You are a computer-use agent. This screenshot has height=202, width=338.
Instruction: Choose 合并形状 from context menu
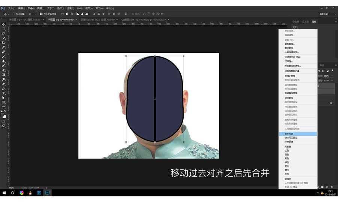[x=288, y=134]
